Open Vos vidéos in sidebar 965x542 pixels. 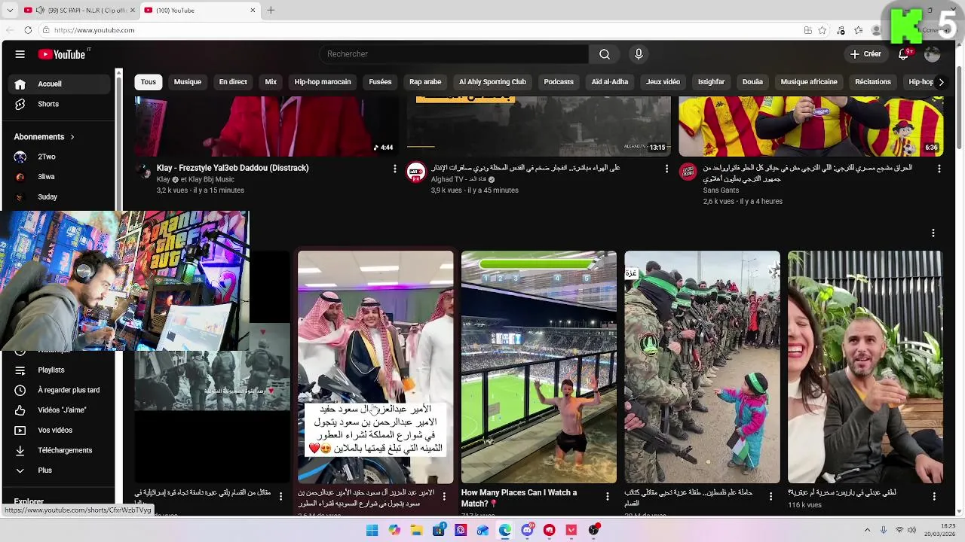click(60, 431)
